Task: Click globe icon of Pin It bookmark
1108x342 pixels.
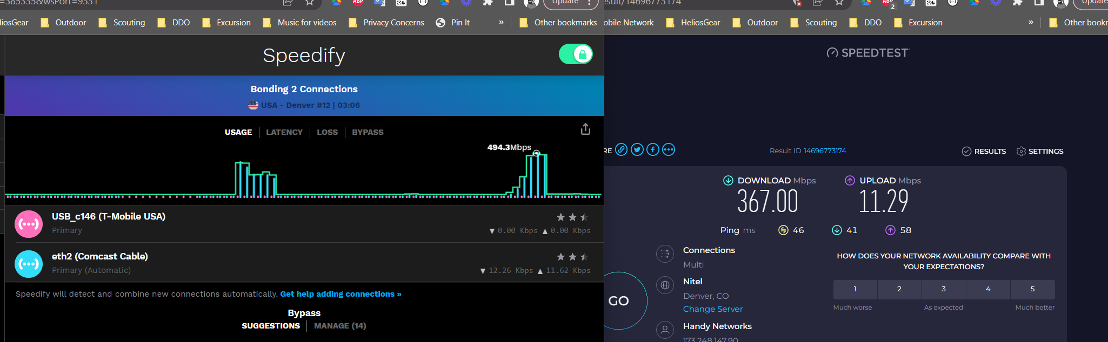Action: pos(440,23)
